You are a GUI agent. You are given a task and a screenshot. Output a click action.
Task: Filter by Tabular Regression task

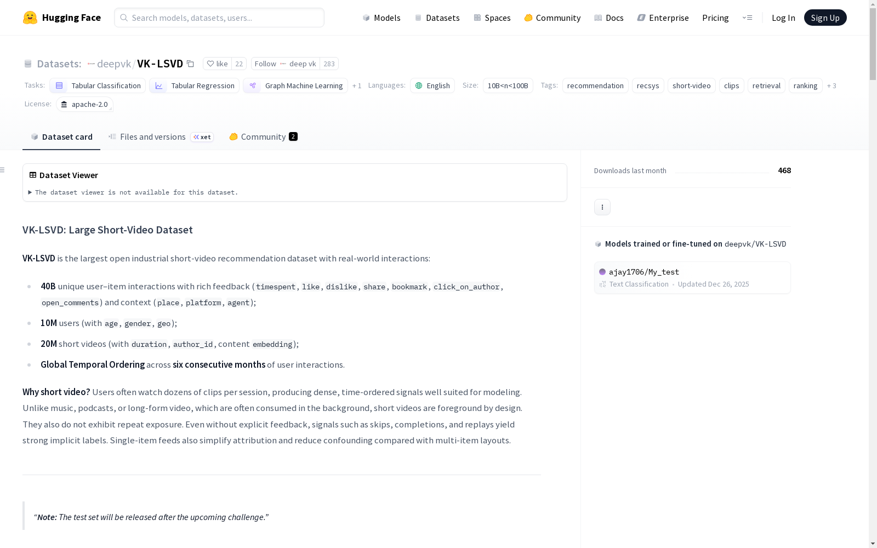click(194, 85)
